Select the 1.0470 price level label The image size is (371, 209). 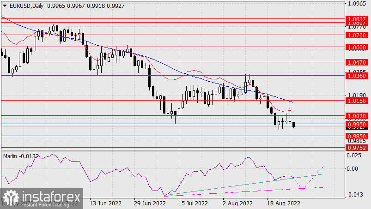coord(357,63)
